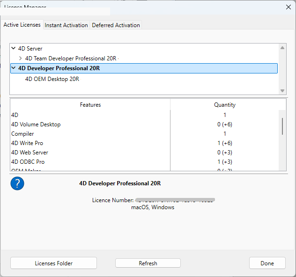The width and height of the screenshot is (296, 277).
Task: Expand 4D Team Developer Professional 20R node
Action: click(x=21, y=58)
